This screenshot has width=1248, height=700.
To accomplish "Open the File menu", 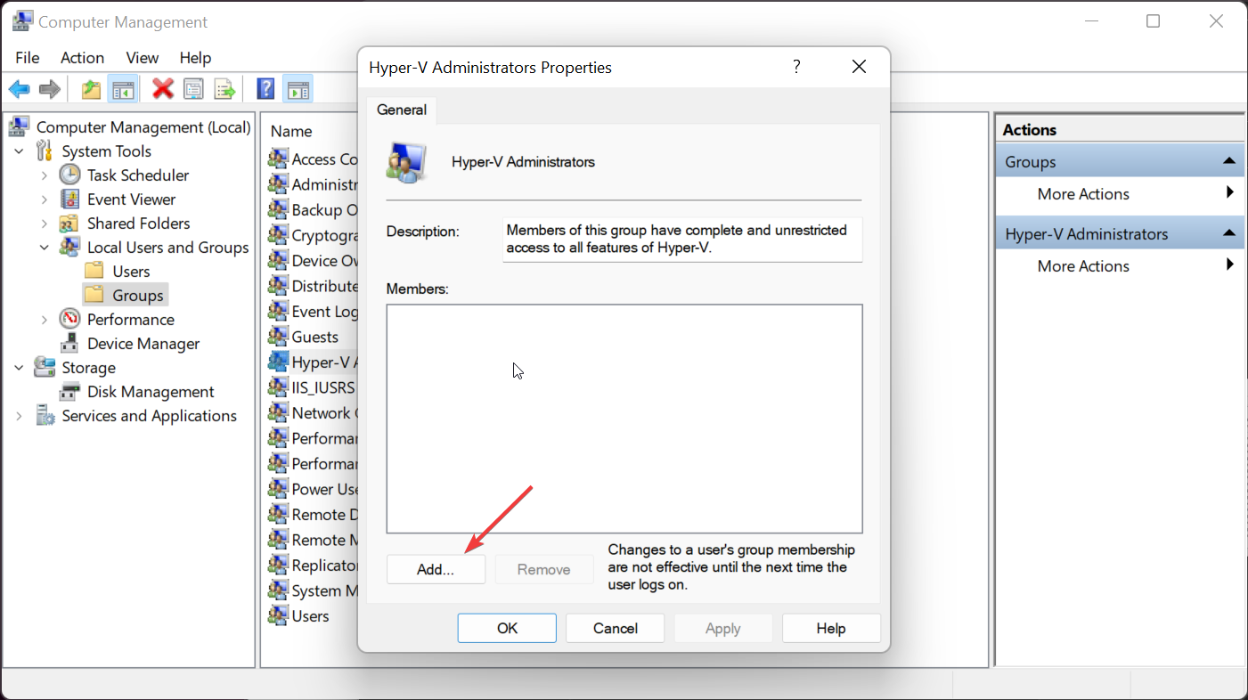I will pos(28,57).
